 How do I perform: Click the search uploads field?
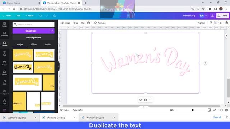(x=33, y=24)
